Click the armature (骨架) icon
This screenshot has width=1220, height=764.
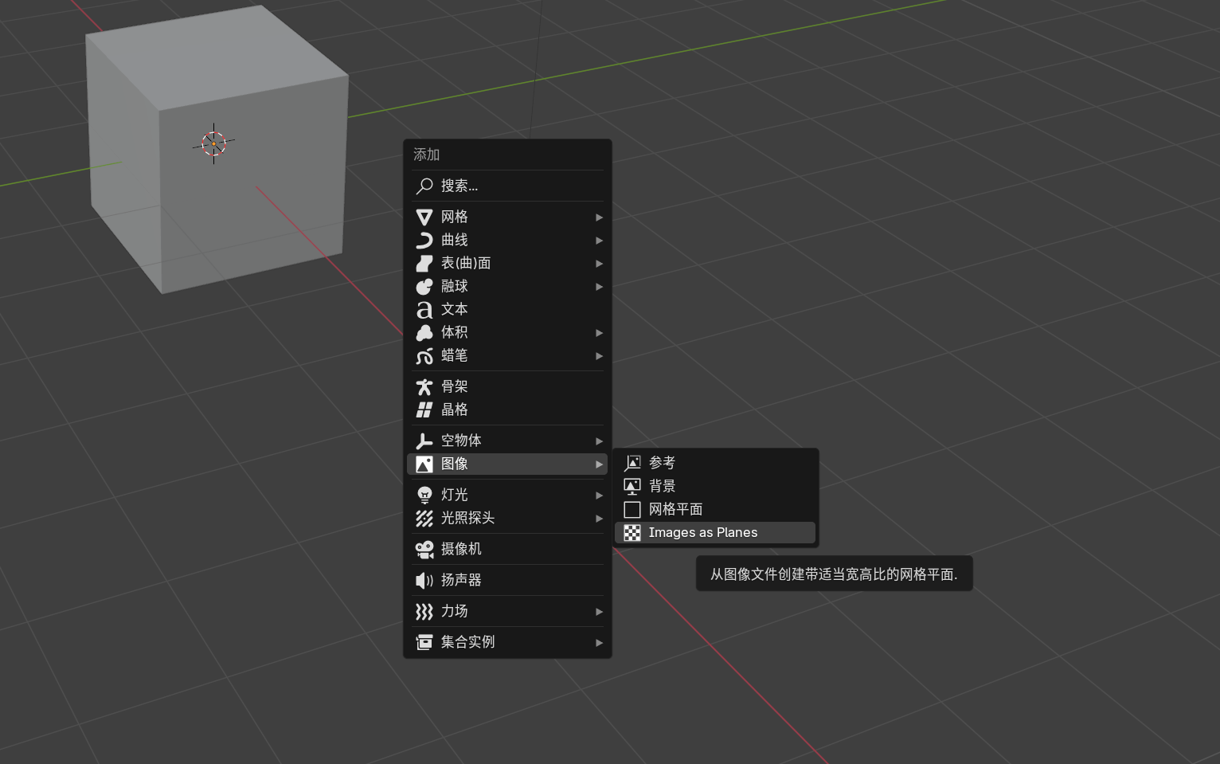click(x=424, y=386)
